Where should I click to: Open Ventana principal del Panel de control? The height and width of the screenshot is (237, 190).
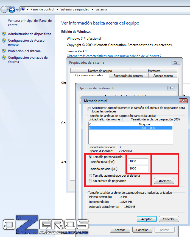click(30, 23)
